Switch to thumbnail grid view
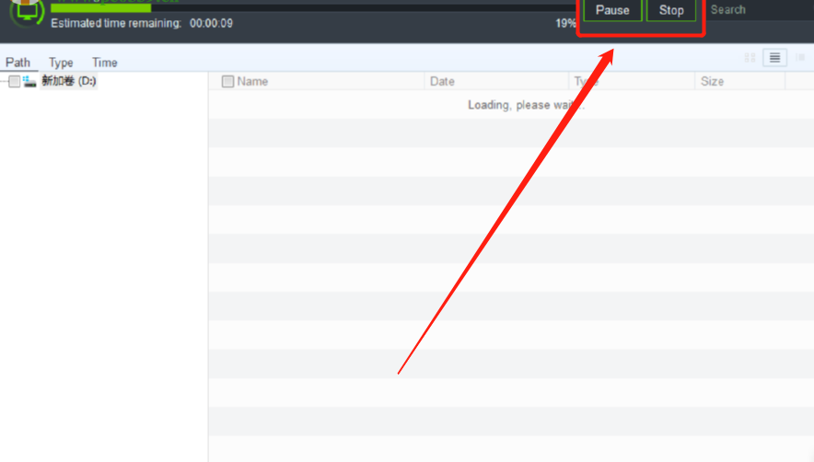 750,58
